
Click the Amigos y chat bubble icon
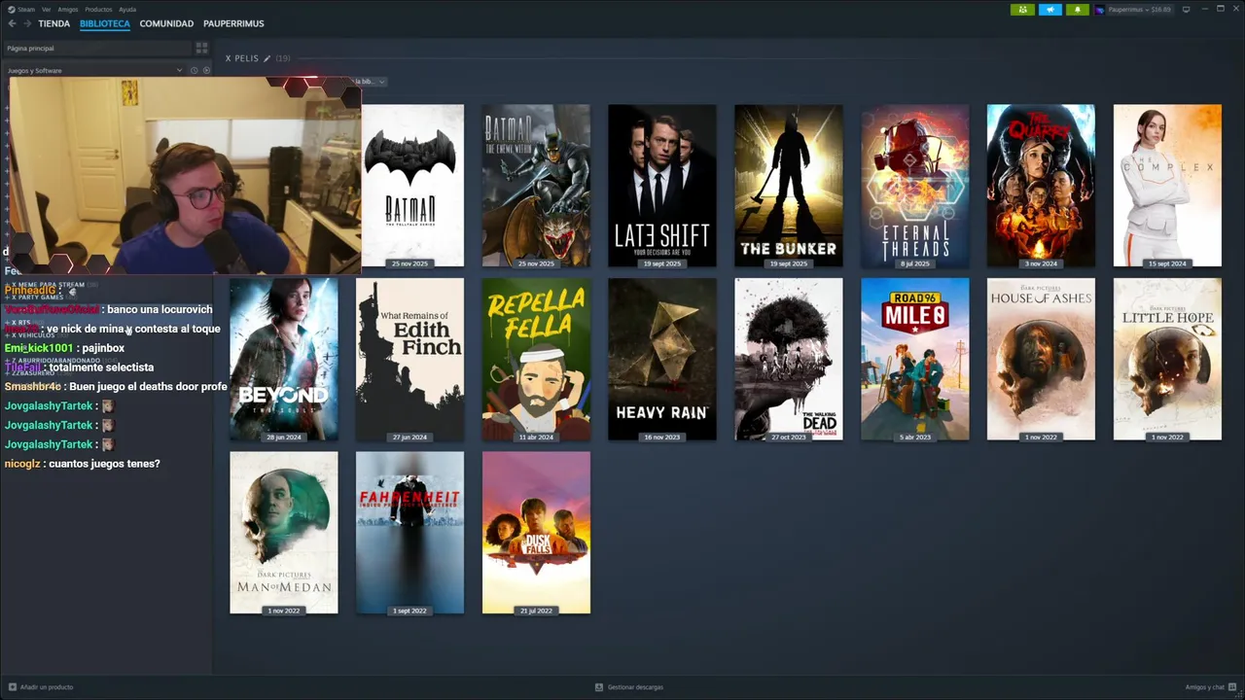[1232, 687]
